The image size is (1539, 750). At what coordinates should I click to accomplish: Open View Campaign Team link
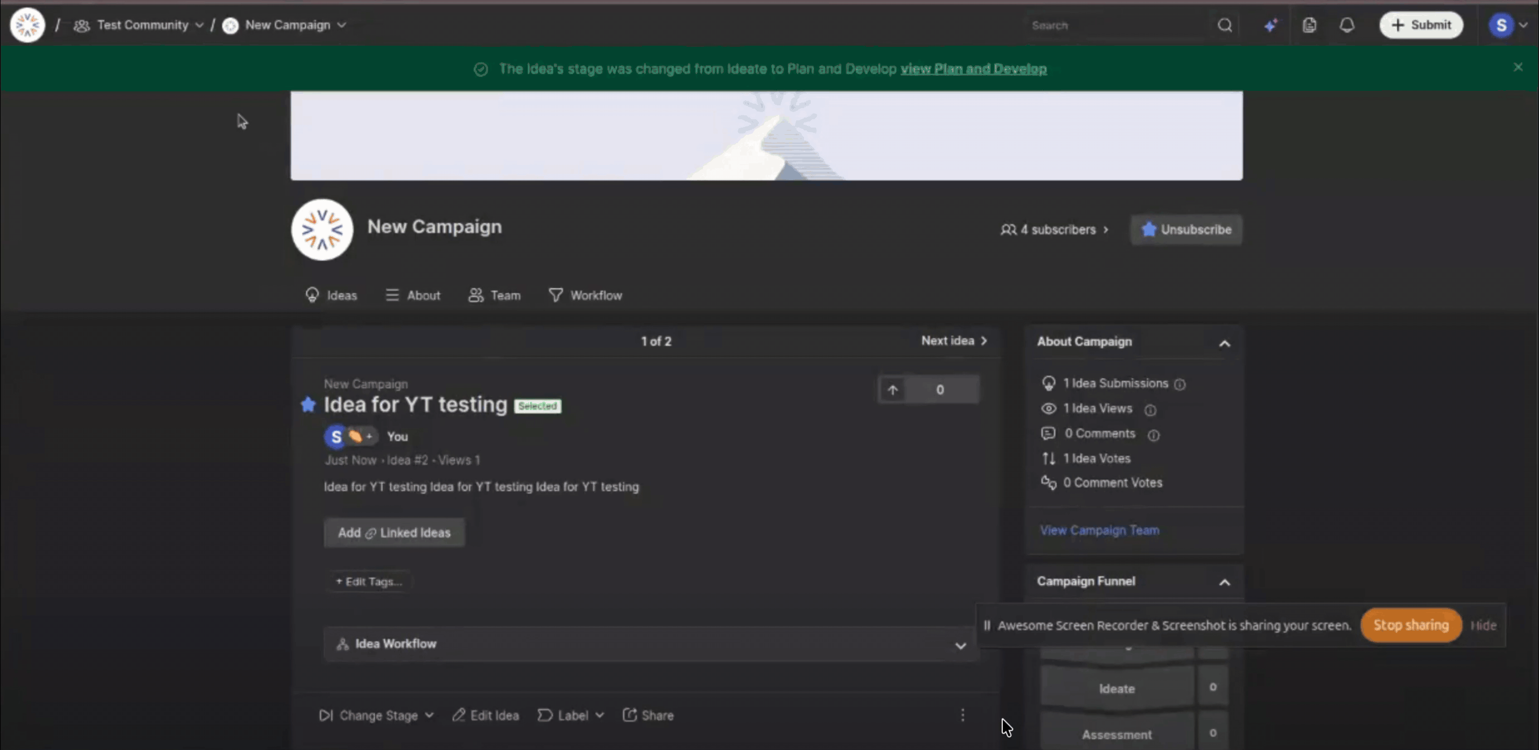click(x=1099, y=530)
